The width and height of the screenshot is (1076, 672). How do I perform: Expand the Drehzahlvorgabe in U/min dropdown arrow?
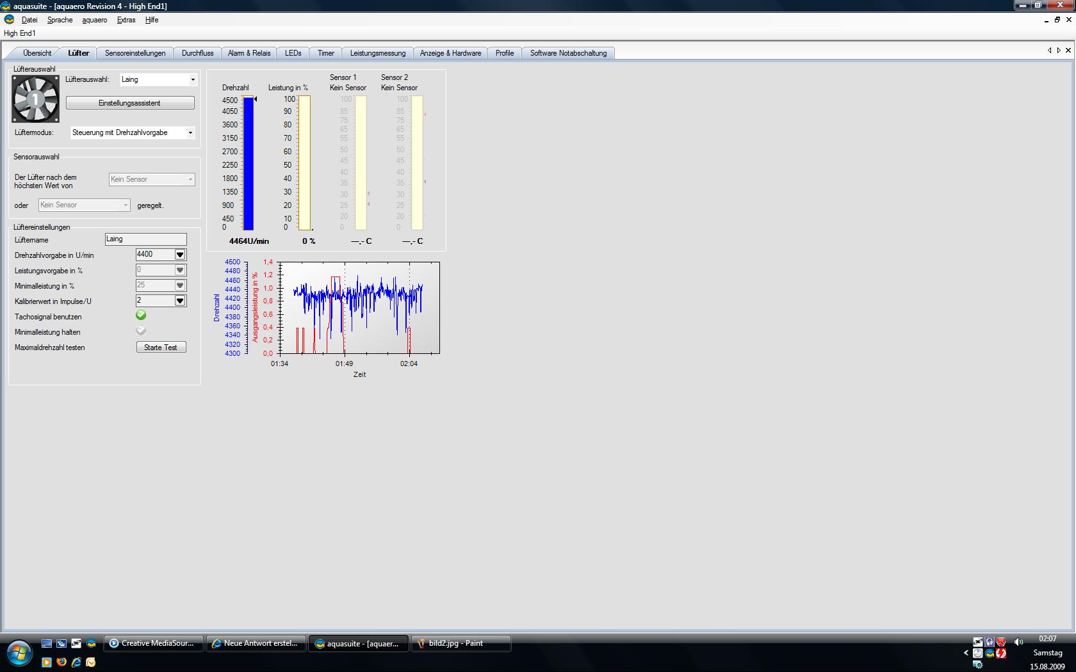coord(180,255)
